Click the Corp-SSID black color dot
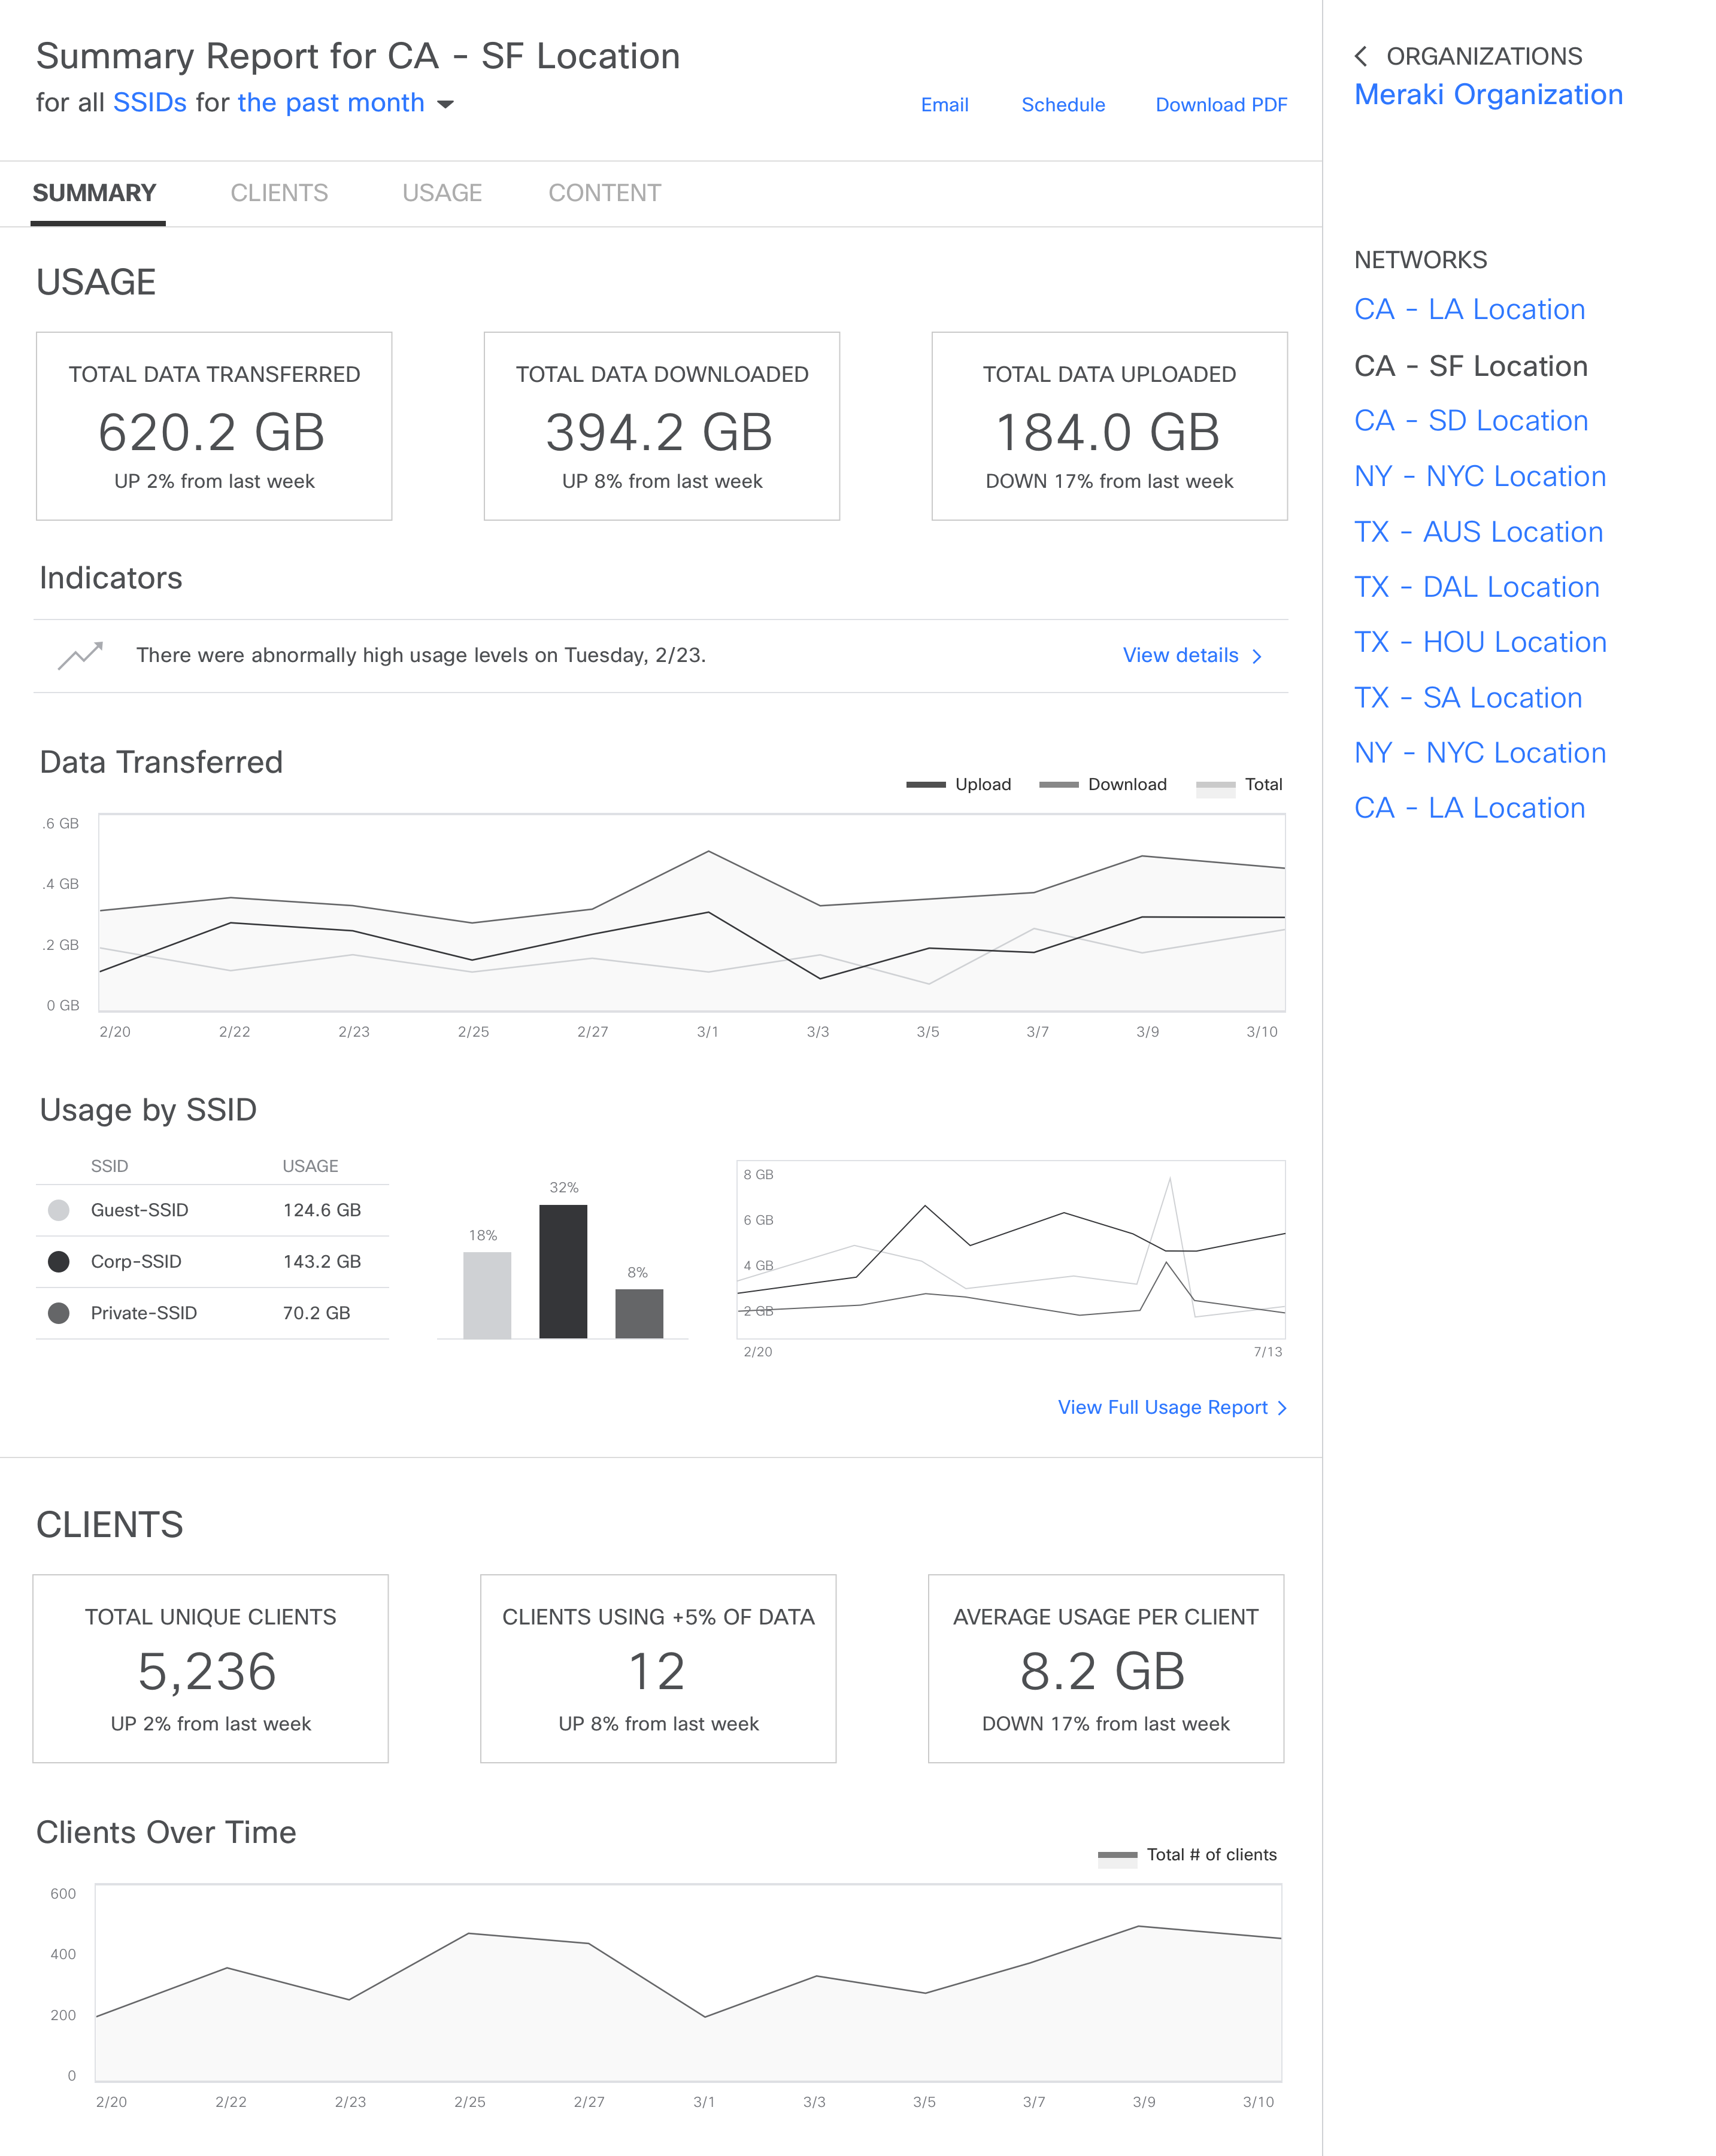Image resolution: width=1716 pixels, height=2156 pixels. tap(59, 1262)
